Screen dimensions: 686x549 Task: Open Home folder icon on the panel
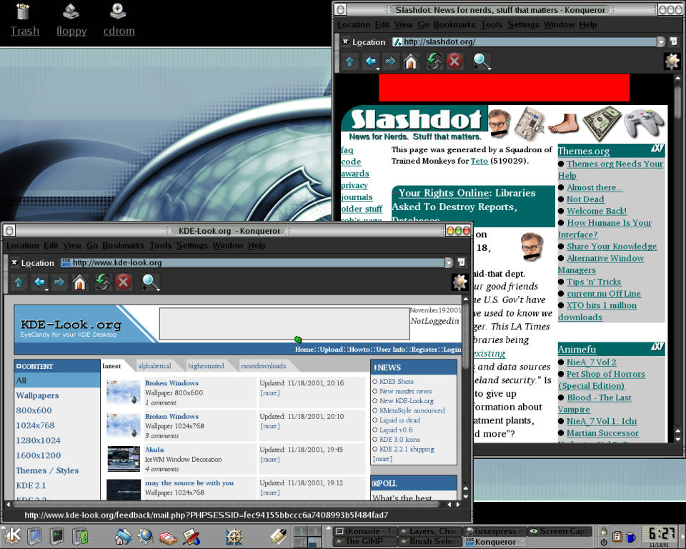coord(123,536)
